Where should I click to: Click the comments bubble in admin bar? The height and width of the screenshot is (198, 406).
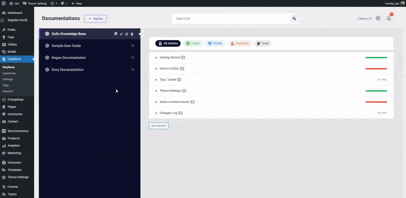[62, 4]
